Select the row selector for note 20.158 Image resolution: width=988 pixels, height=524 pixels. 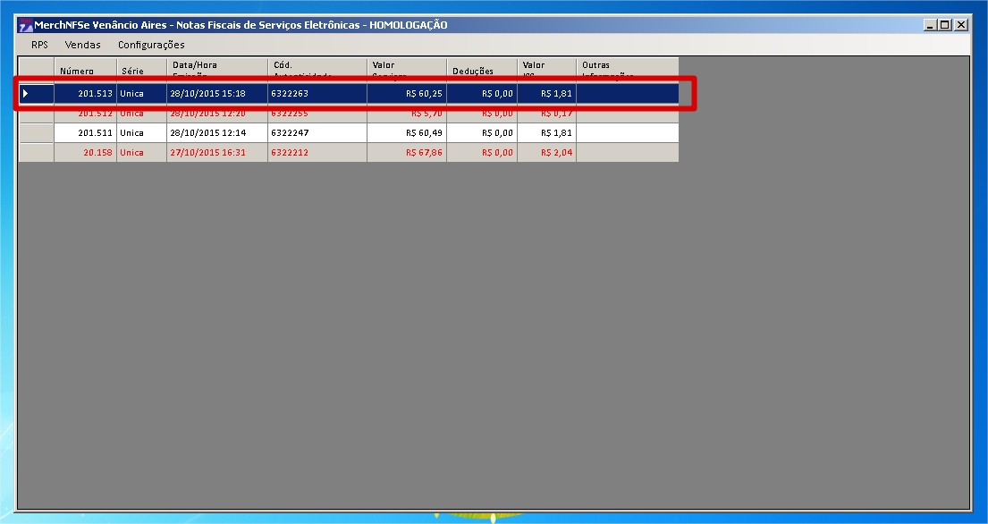[x=37, y=153]
